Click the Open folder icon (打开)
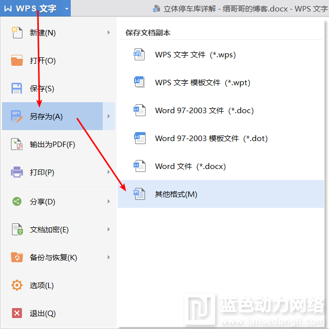Image resolution: width=329 pixels, height=329 pixels. (x=17, y=61)
